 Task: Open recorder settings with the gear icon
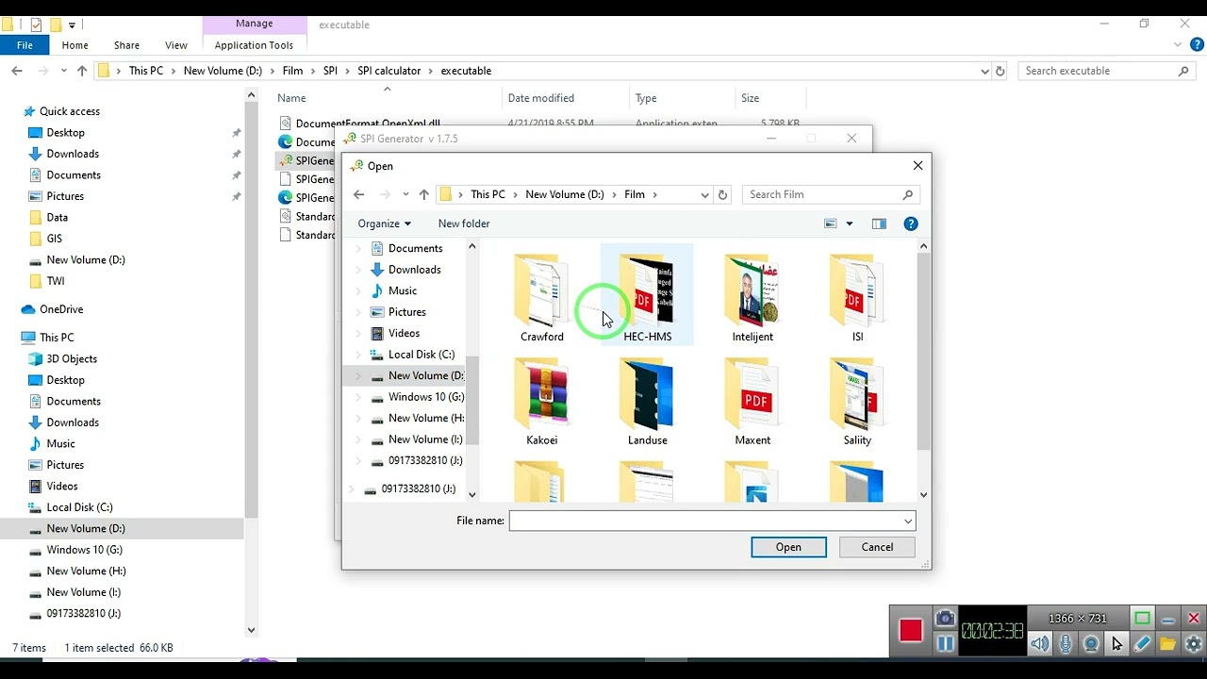tap(1193, 644)
